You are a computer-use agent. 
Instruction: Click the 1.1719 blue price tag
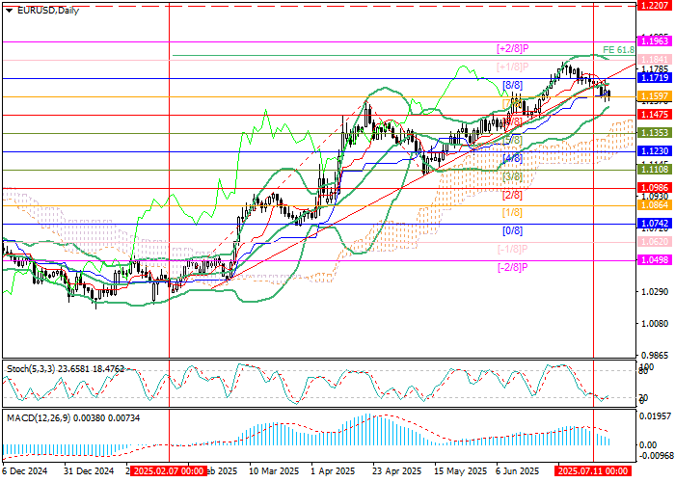tap(657, 76)
